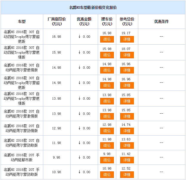
Task: Open 详情 beside total price 14.74
Action: pyautogui.click(x=127, y=131)
